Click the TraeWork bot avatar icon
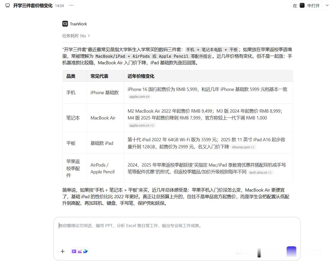 [65, 24]
